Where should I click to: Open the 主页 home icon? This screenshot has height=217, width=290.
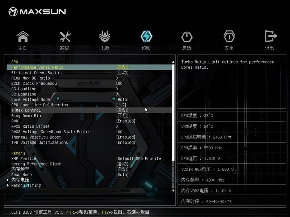[22, 37]
